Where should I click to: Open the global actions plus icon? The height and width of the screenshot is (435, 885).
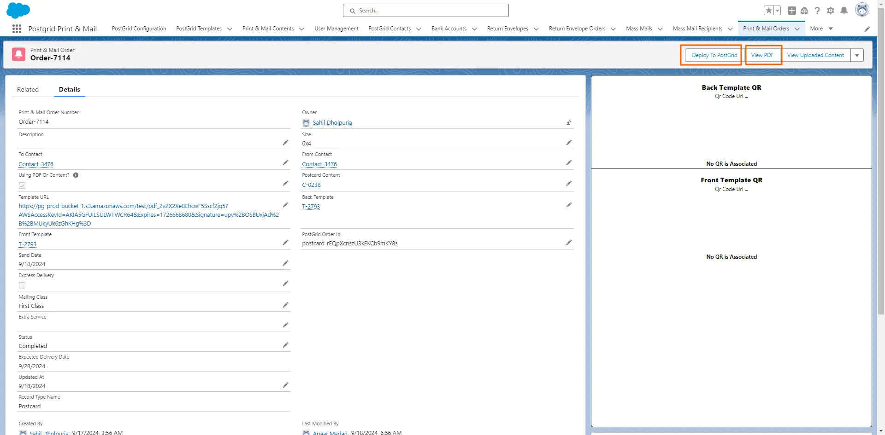tap(792, 11)
